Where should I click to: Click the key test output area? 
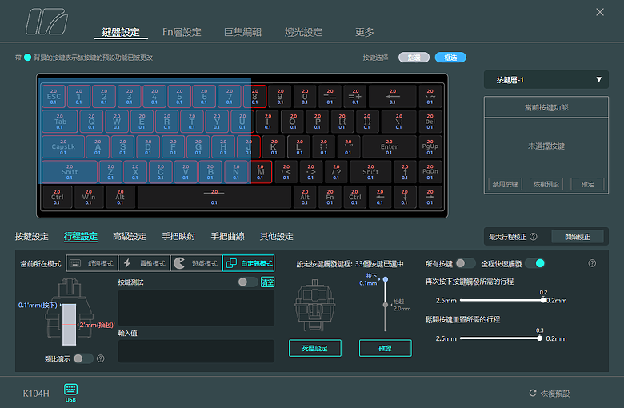coord(196,308)
